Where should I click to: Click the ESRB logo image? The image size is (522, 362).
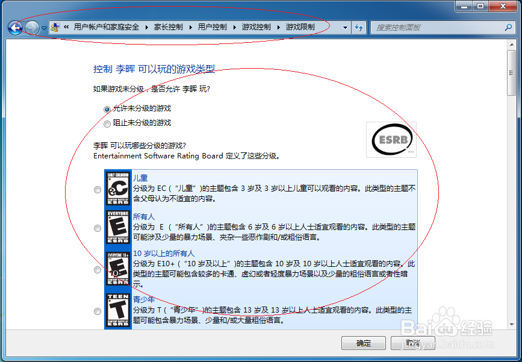pyautogui.click(x=391, y=140)
